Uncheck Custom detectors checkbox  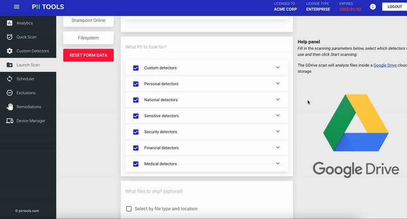point(136,68)
